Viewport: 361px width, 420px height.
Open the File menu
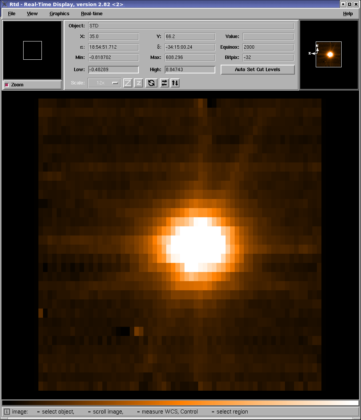point(12,14)
